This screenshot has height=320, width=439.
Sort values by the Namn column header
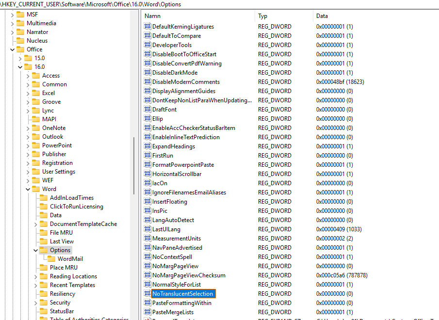(198, 16)
